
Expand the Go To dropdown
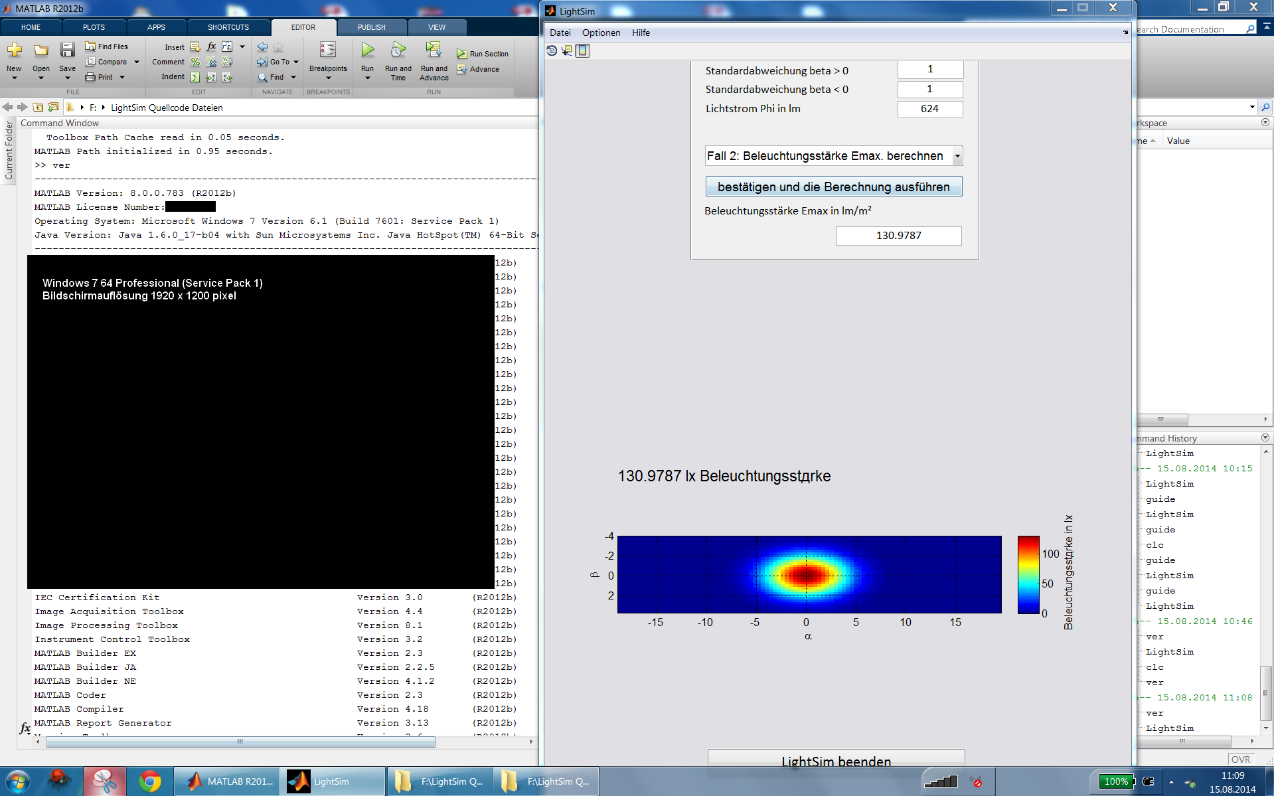pos(296,62)
